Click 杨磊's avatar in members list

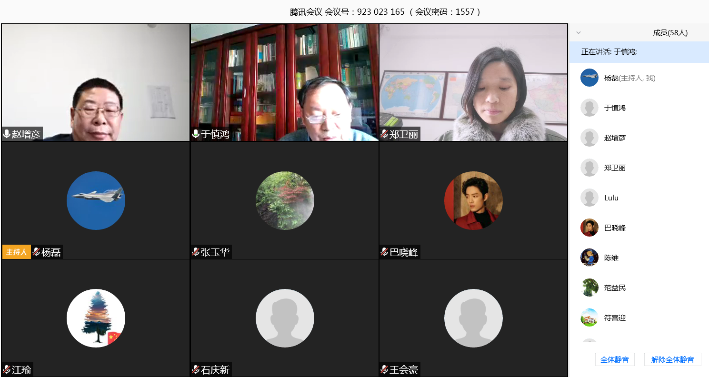coord(589,78)
